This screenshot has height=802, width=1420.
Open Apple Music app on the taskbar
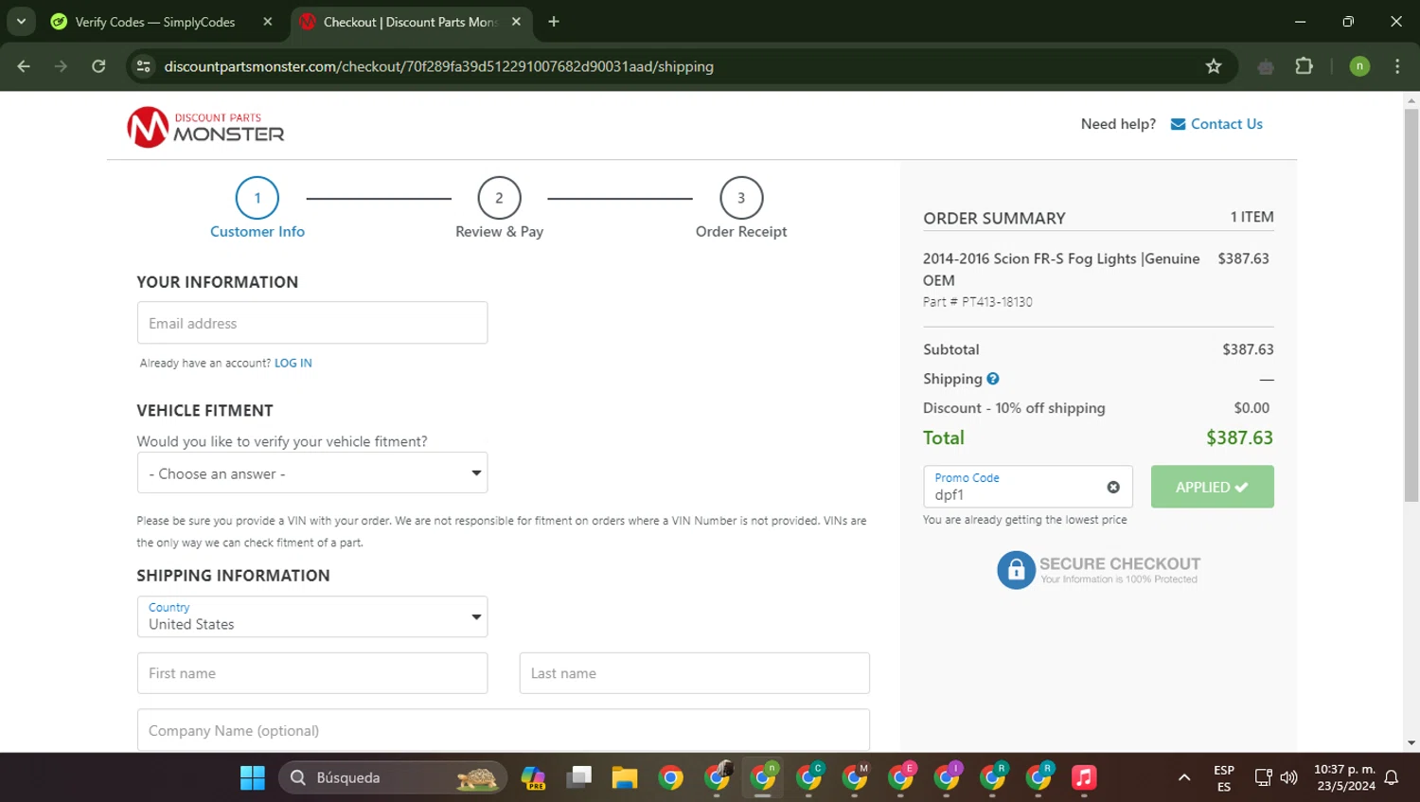1084,777
